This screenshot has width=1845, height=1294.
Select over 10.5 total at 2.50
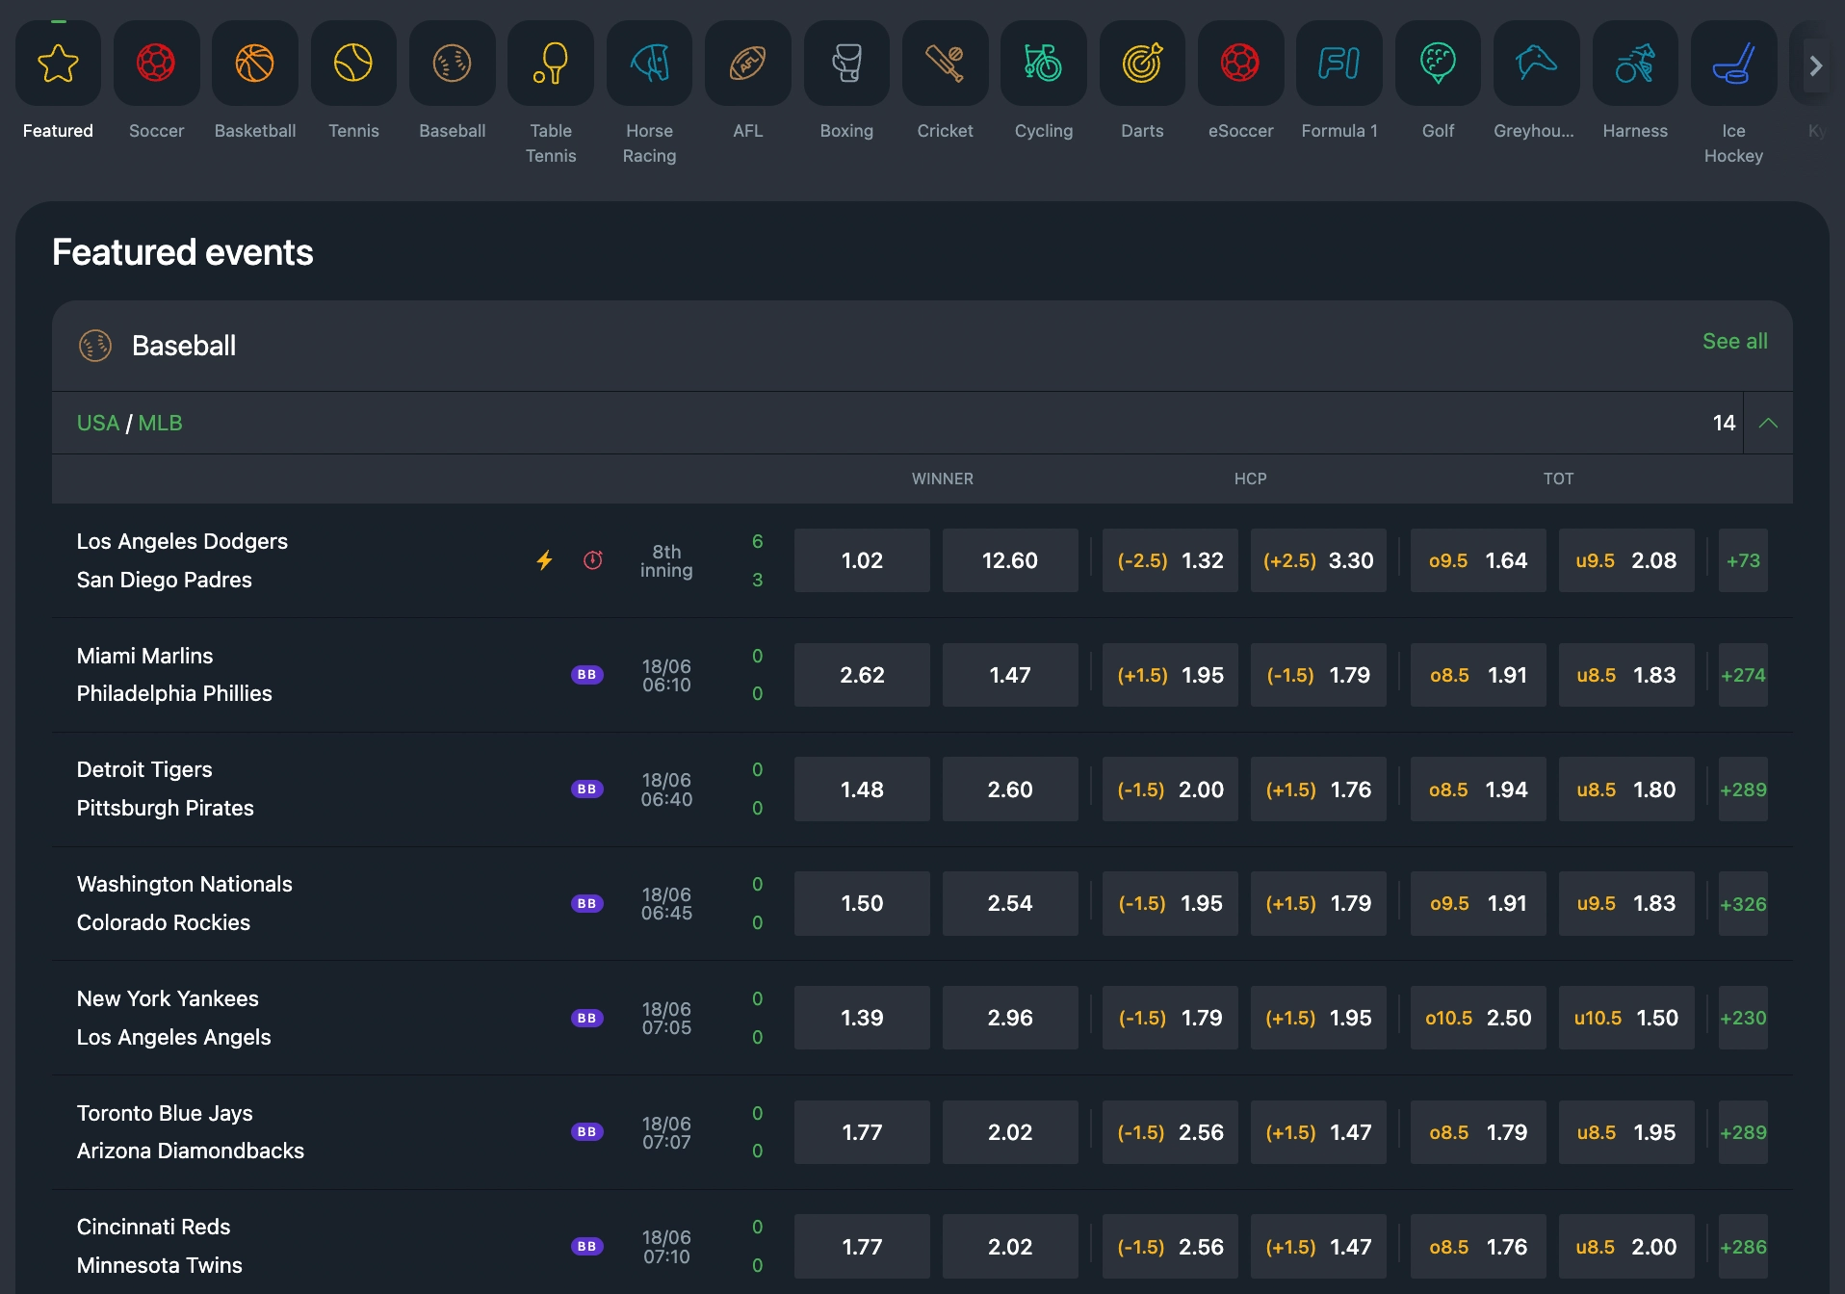pyautogui.click(x=1478, y=1018)
